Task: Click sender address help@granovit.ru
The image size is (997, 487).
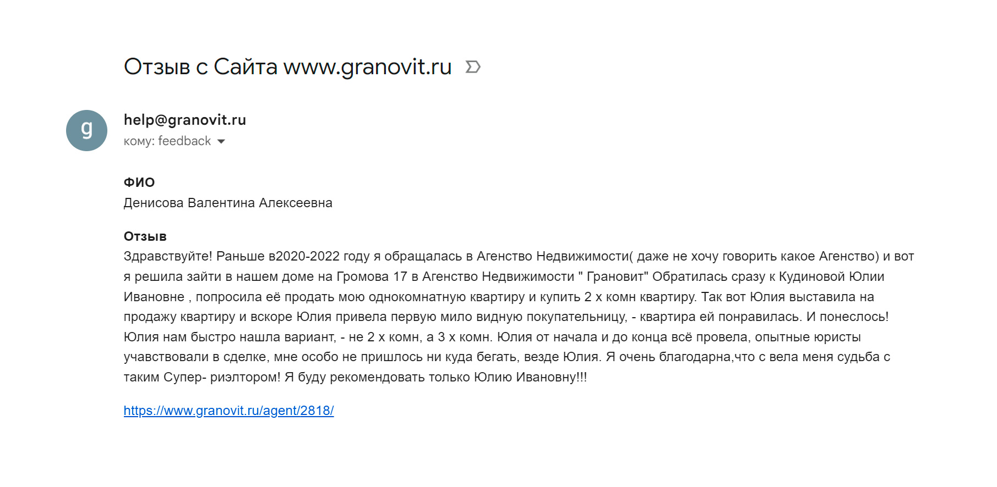Action: click(x=185, y=120)
